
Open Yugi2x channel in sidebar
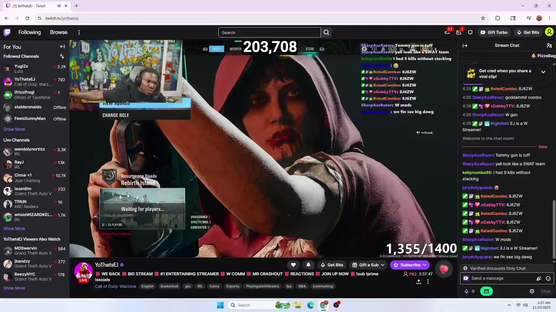click(x=35, y=69)
